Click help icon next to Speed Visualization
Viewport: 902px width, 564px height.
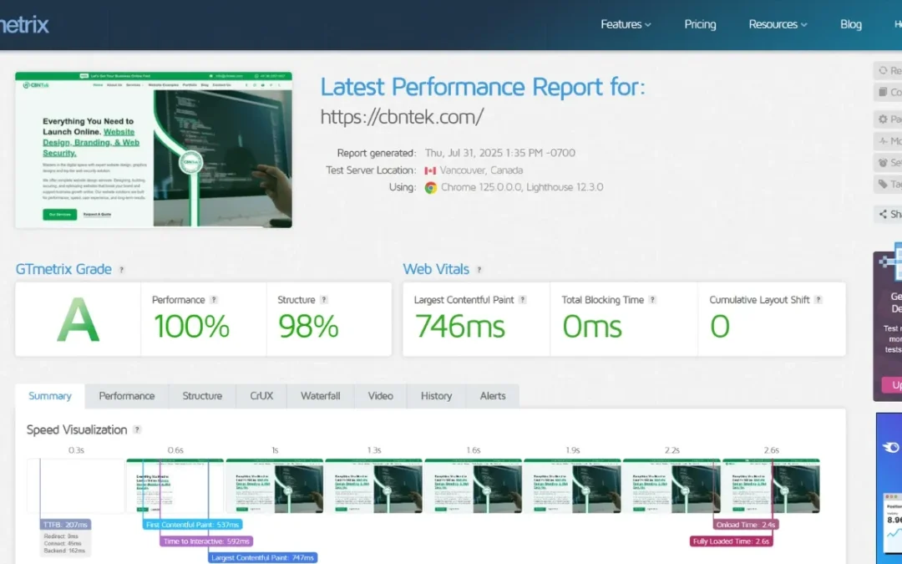click(137, 430)
